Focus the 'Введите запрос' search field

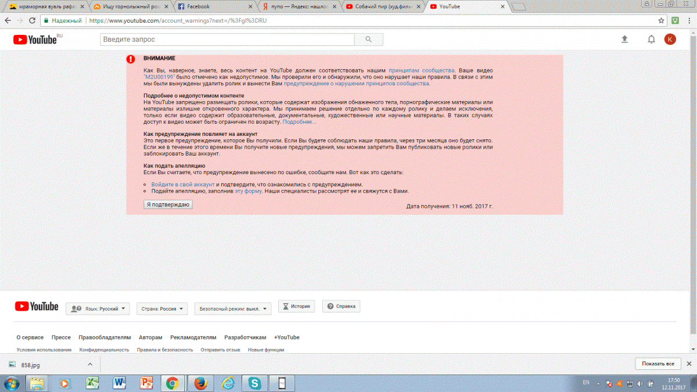click(x=227, y=39)
